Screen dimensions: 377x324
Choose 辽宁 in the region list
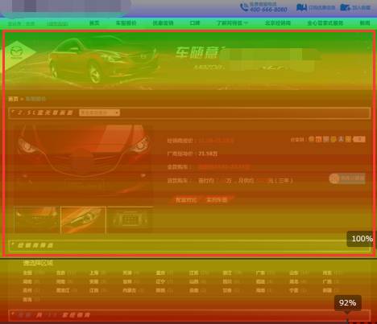(x=160, y=281)
